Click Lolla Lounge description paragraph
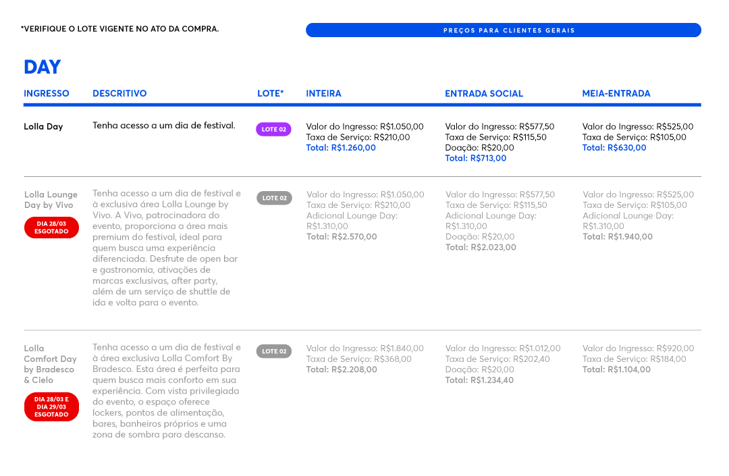 (167, 248)
